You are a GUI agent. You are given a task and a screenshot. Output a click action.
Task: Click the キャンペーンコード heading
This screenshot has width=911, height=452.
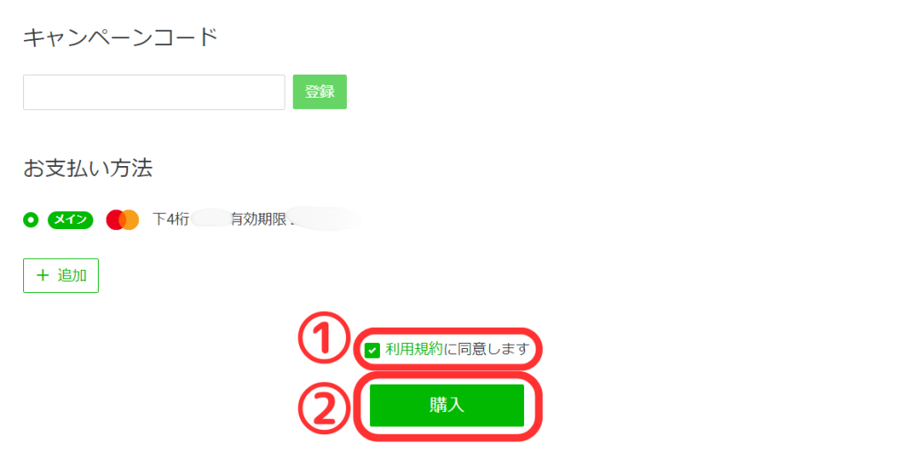coord(120,38)
